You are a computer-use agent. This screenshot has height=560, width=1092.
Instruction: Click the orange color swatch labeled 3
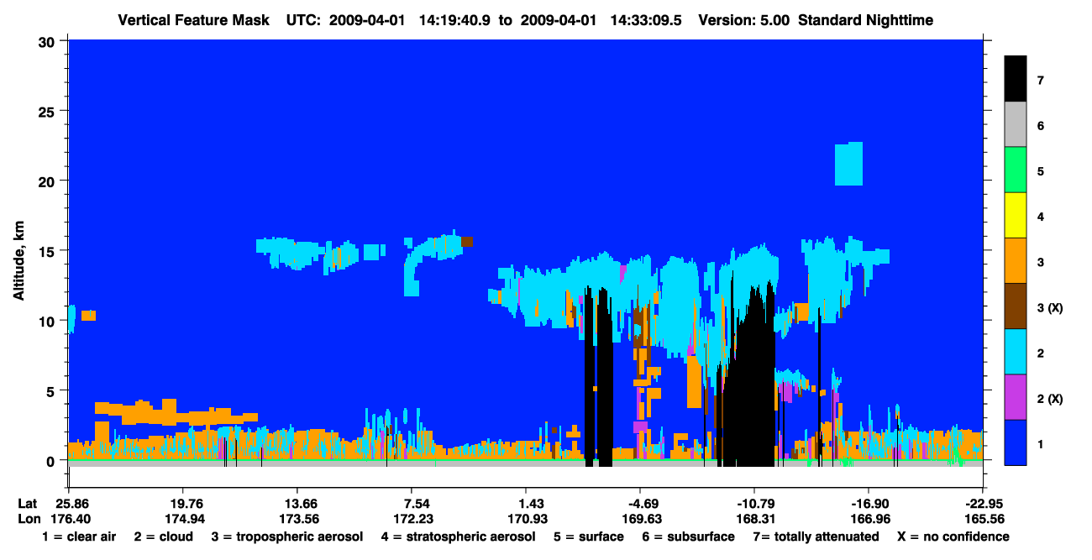pos(1016,261)
